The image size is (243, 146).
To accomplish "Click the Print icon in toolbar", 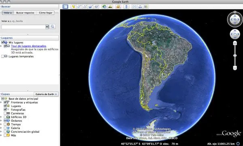I will 140,6.
